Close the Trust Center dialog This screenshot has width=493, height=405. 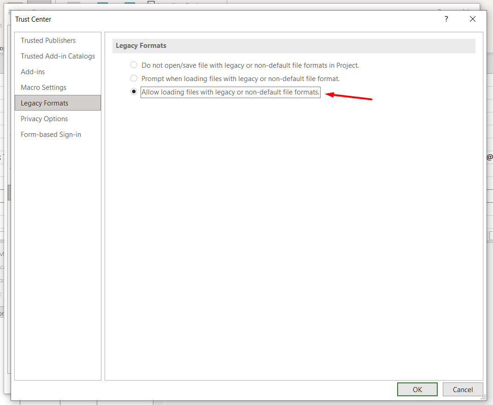[x=472, y=19]
